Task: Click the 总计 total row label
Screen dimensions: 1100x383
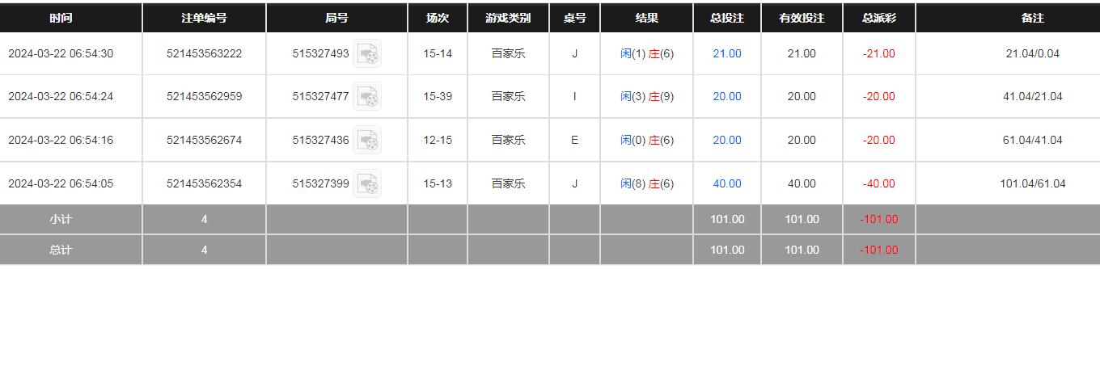Action: pos(61,250)
